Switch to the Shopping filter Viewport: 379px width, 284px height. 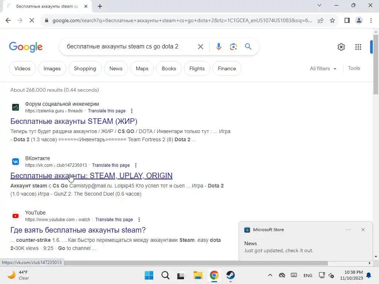click(85, 68)
